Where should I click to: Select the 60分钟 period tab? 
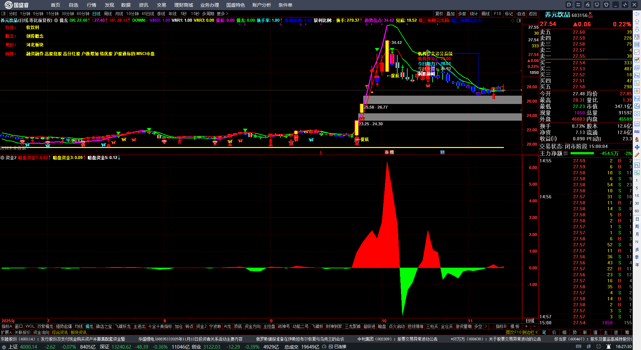83,14
